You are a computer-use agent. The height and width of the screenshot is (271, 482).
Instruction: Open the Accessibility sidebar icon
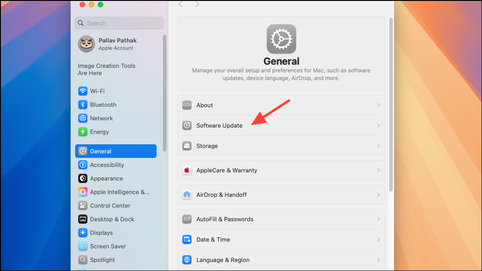click(83, 165)
